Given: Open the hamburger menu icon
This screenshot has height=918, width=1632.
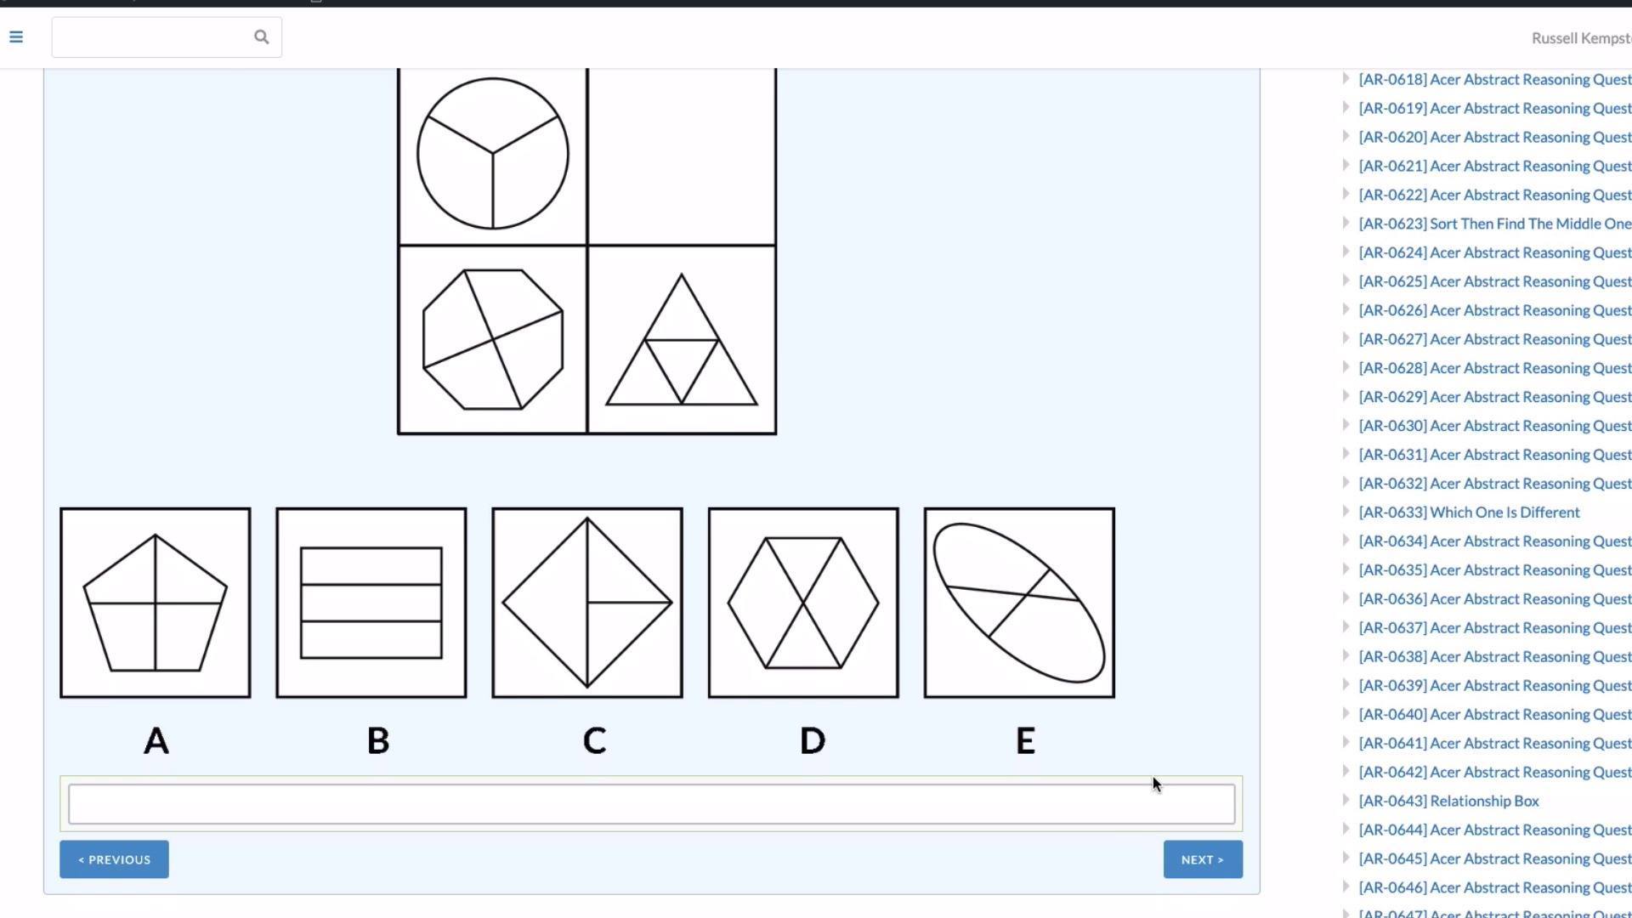Looking at the screenshot, I should pos(16,37).
